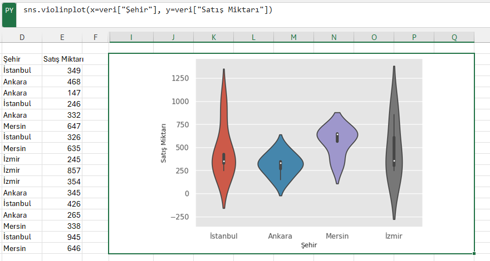Click the Mersin x-axis tick label

click(337, 236)
